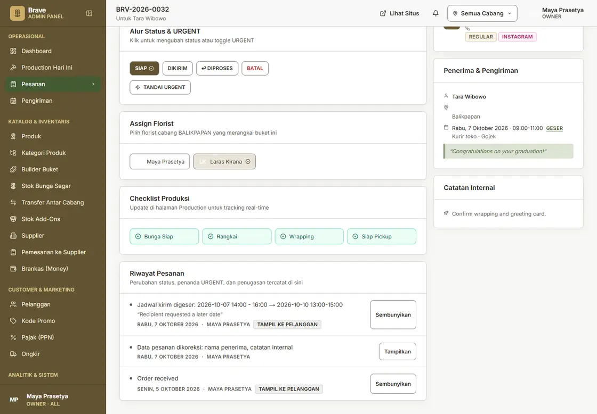597x414 pixels.
Task: Toggle the Wrapping checklist step
Action: 309,236
